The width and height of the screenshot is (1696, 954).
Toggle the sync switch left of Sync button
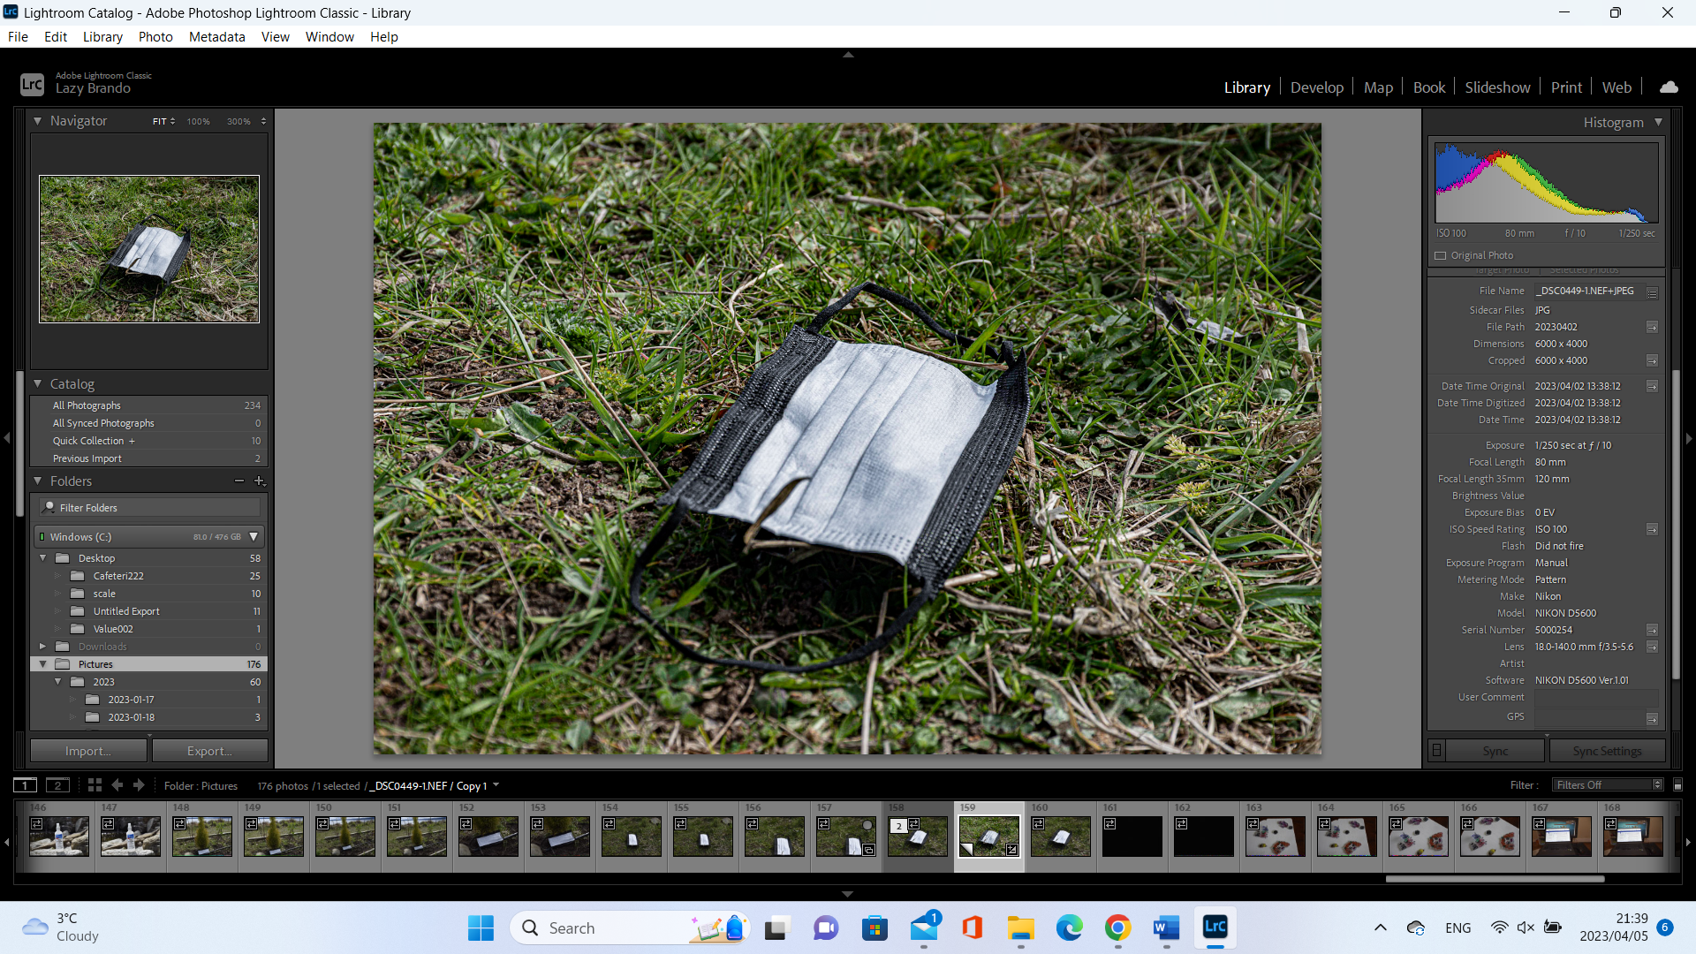pos(1437,751)
